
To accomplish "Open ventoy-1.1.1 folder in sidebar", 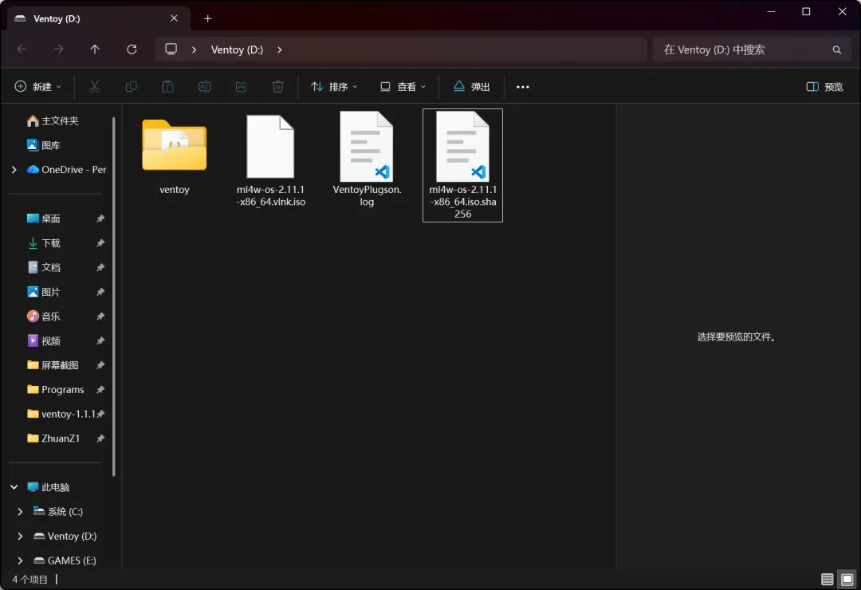I will tap(61, 415).
